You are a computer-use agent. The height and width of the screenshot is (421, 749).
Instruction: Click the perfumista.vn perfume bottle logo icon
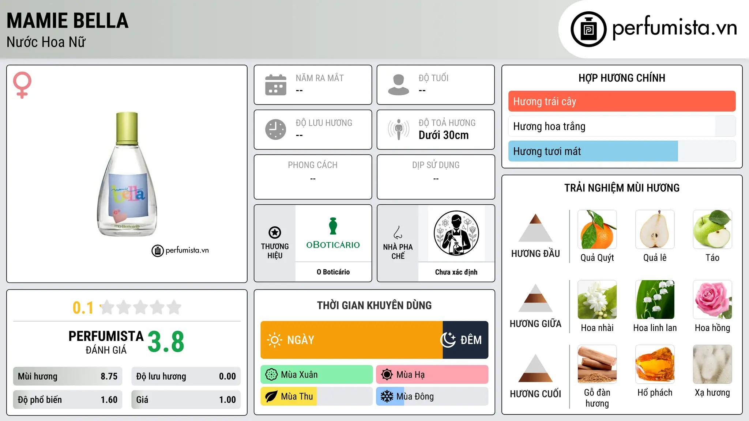(x=588, y=29)
